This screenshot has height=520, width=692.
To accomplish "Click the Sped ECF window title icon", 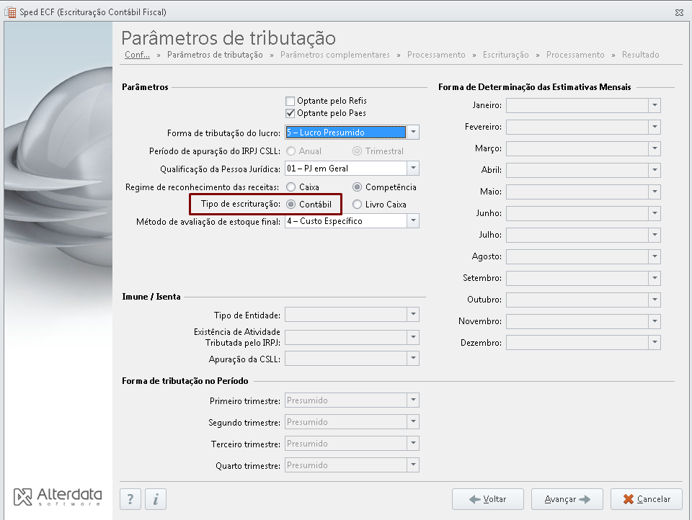I will [x=10, y=12].
